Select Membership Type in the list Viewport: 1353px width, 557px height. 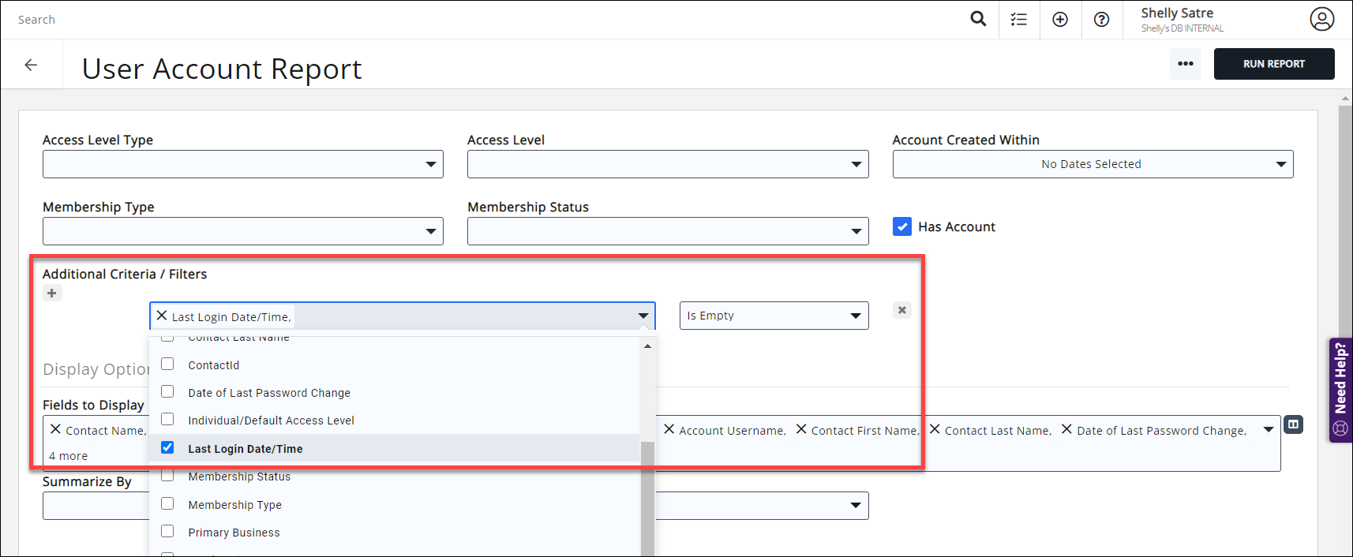234,505
